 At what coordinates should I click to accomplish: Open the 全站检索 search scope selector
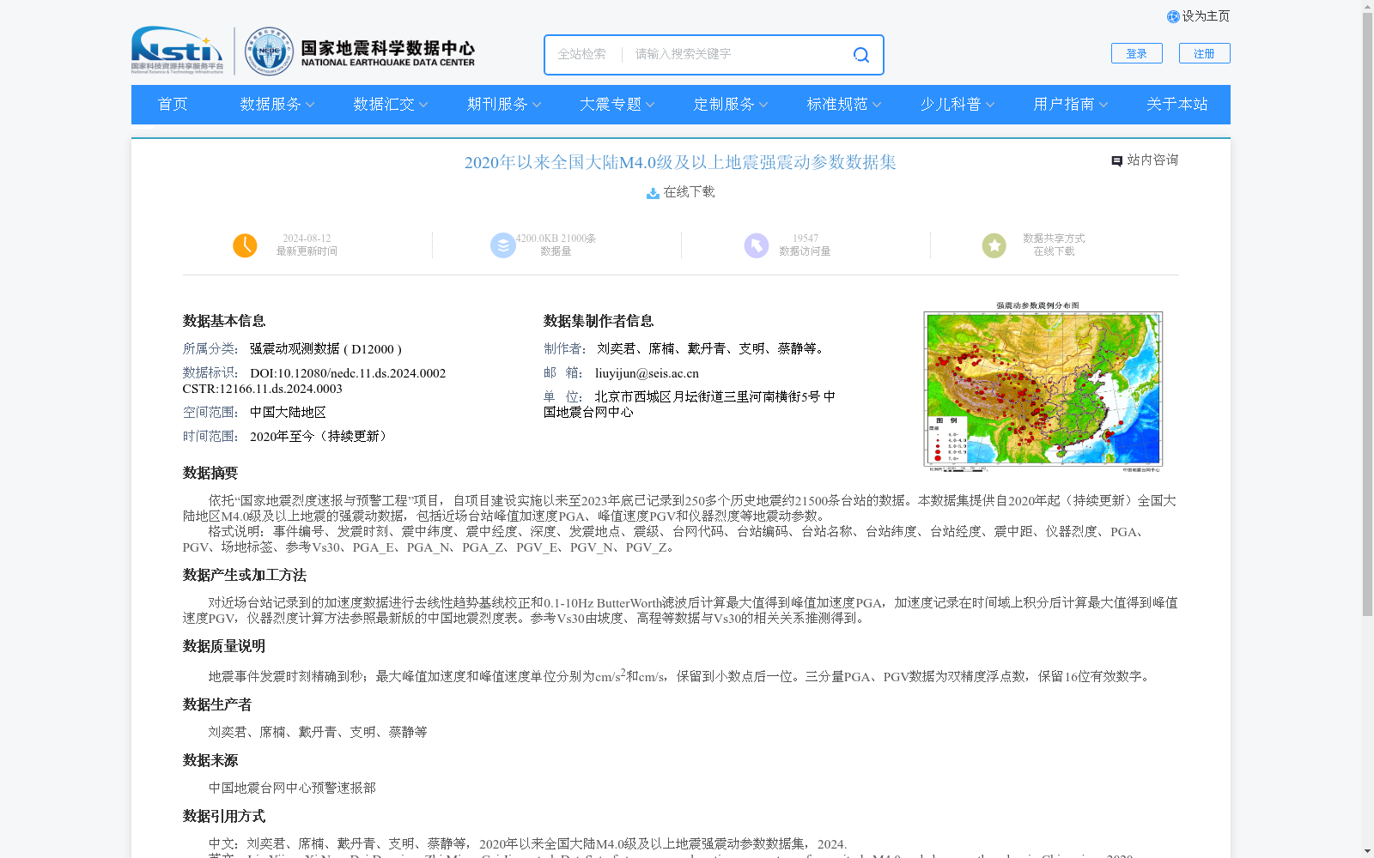582,54
